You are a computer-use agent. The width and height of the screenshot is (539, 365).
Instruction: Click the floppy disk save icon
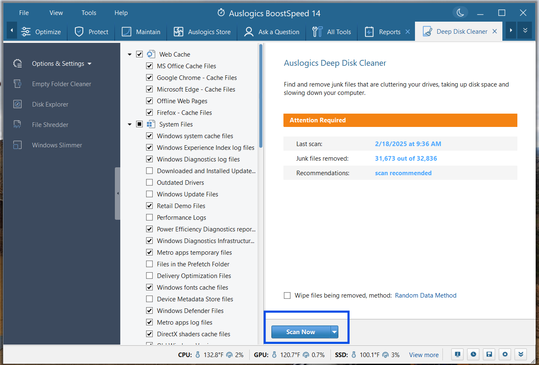click(x=489, y=355)
